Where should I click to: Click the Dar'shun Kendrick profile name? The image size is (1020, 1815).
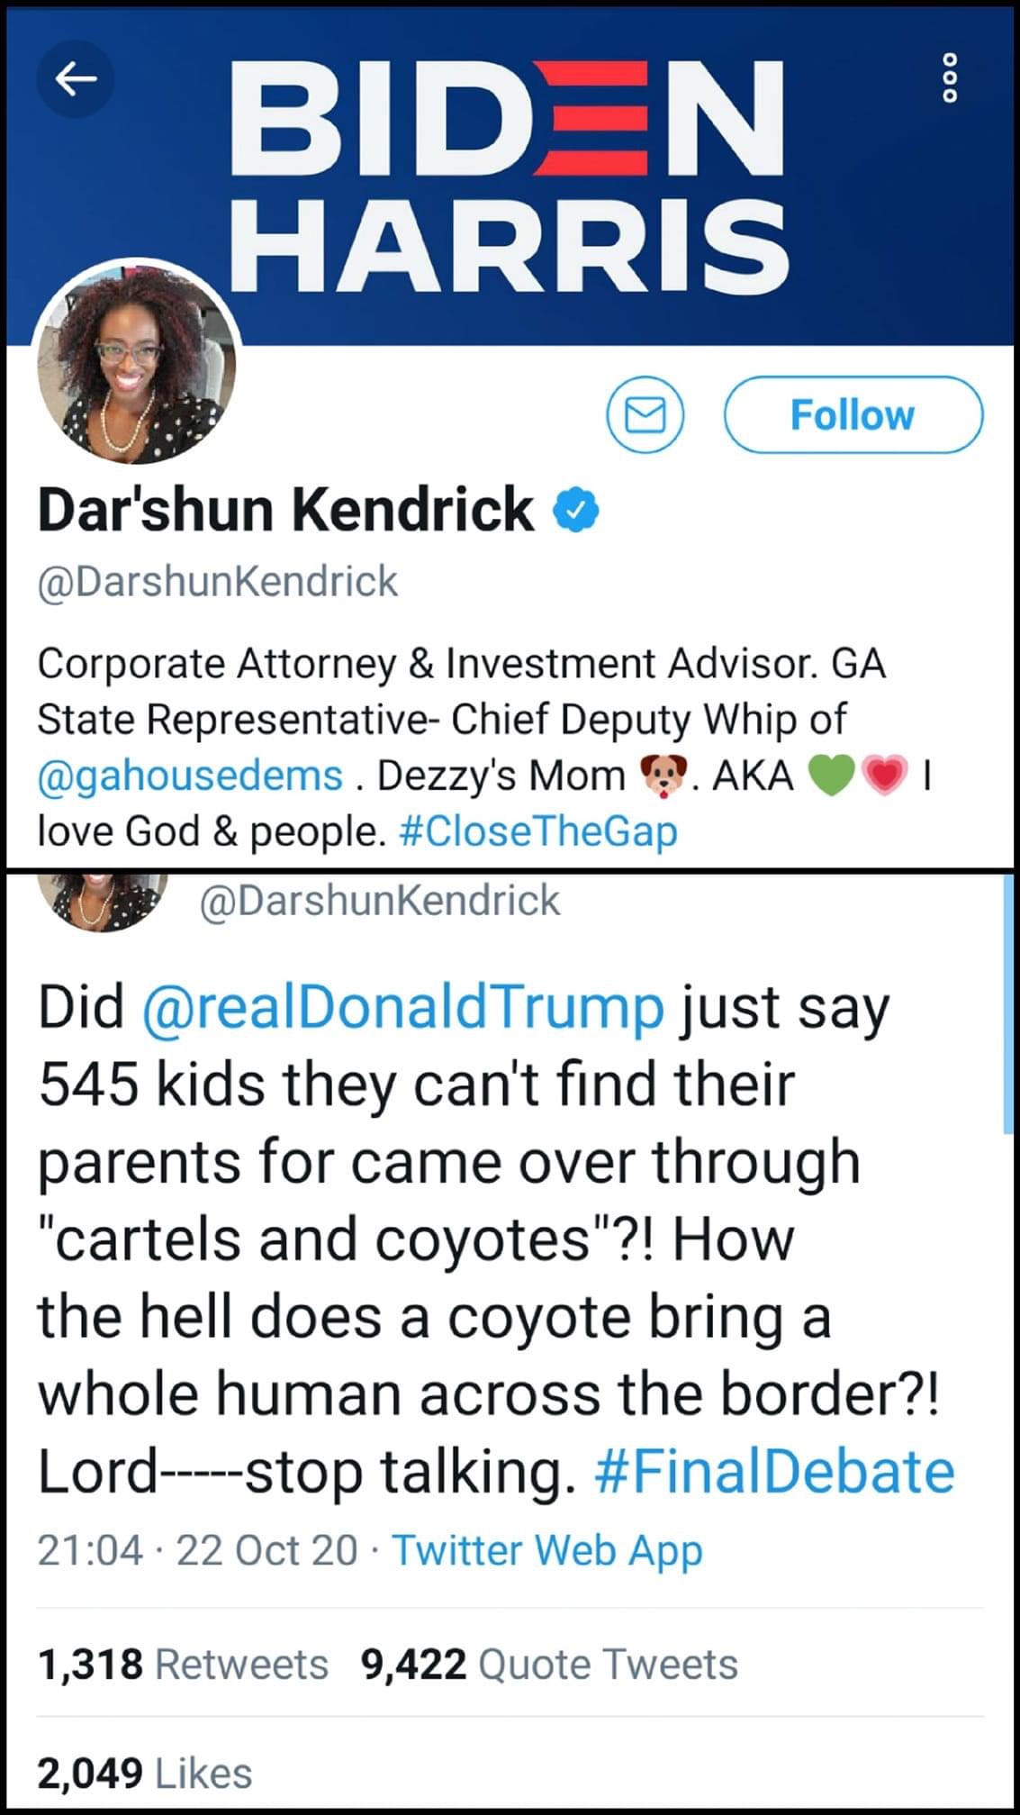(285, 510)
